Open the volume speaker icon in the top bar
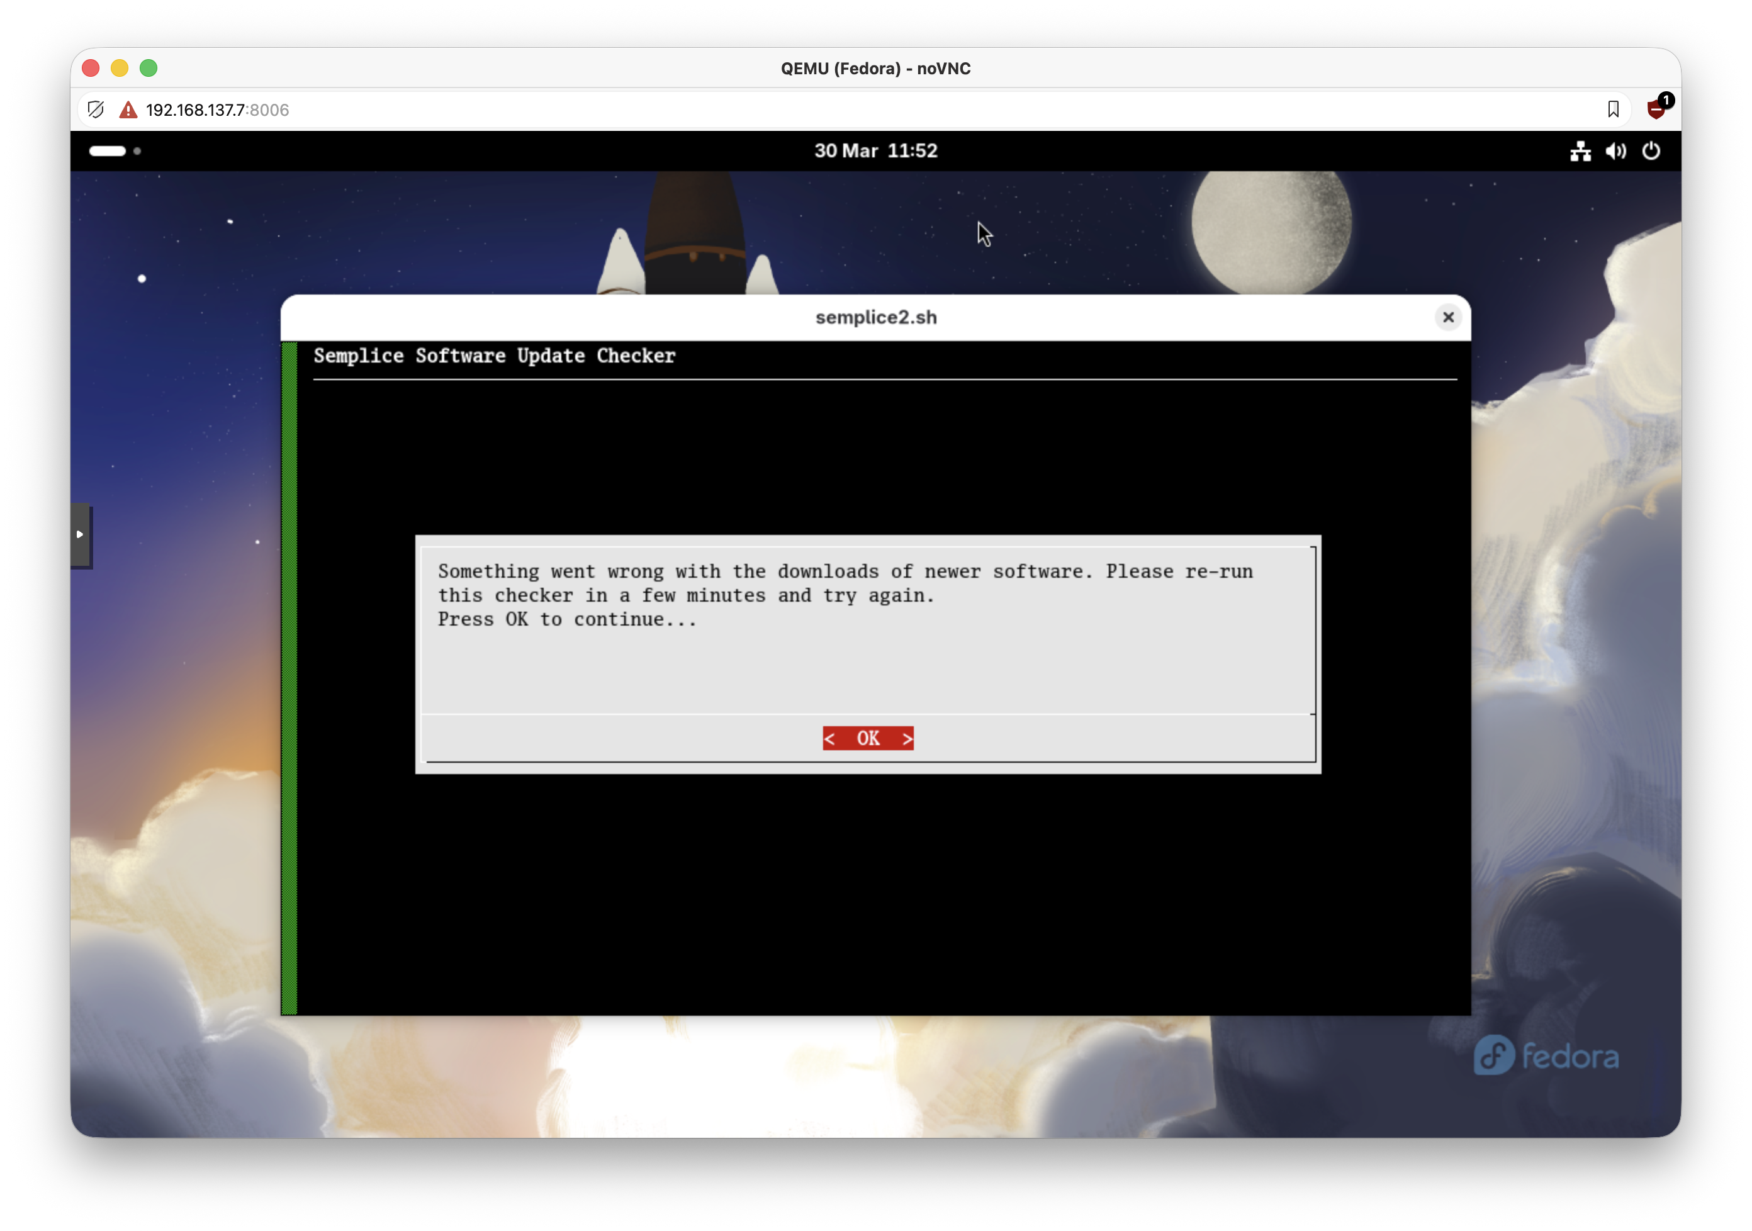 pos(1615,151)
